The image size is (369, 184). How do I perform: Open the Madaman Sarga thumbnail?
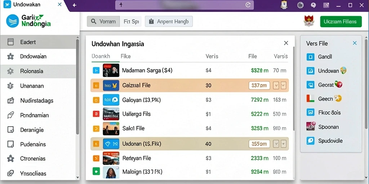tap(111, 70)
